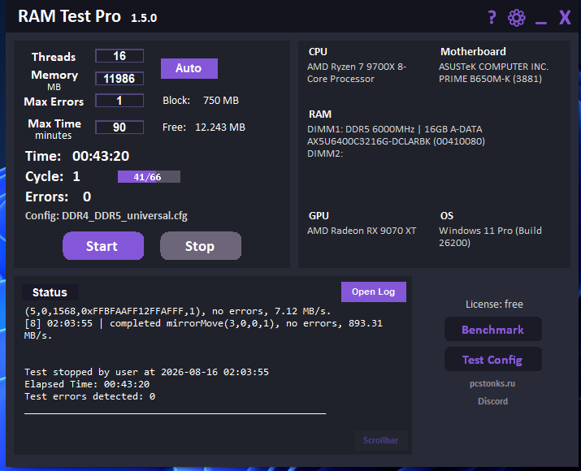The image size is (581, 471).
Task: Click the Max Errors input field
Action: [x=119, y=101]
